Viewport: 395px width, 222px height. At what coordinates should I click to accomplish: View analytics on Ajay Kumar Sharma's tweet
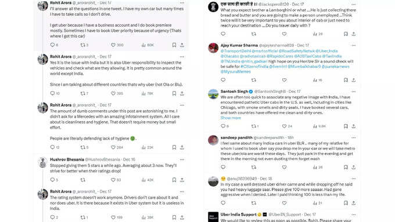click(x=317, y=80)
